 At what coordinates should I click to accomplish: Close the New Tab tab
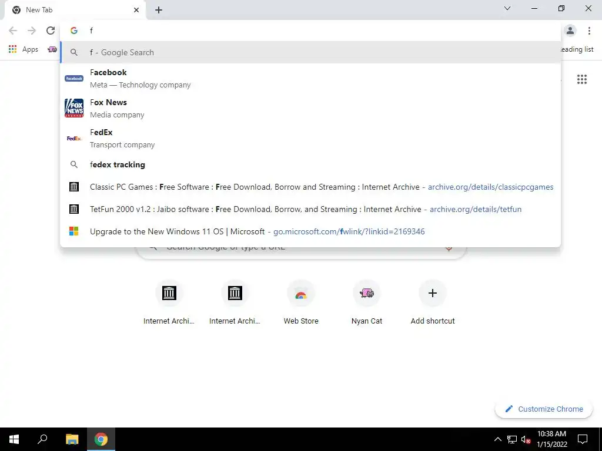coord(136,10)
